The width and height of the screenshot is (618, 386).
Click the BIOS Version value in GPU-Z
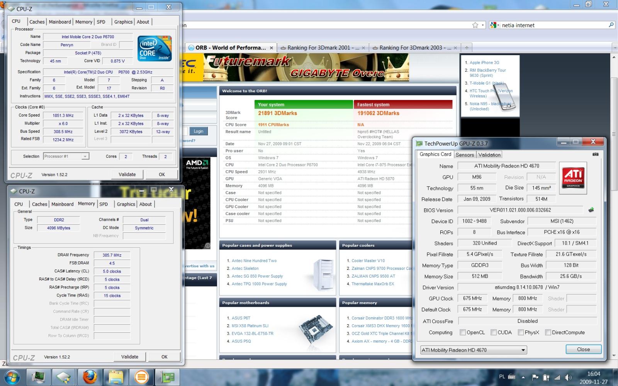point(520,210)
